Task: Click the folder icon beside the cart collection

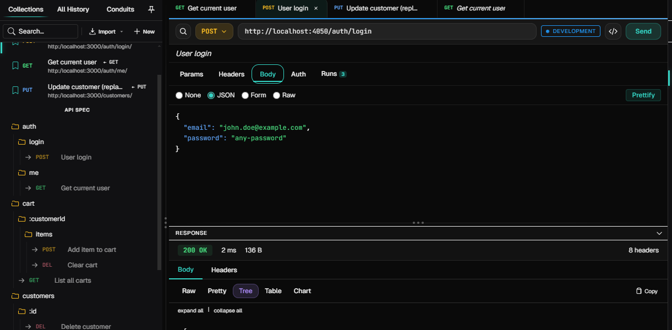Action: (x=15, y=204)
